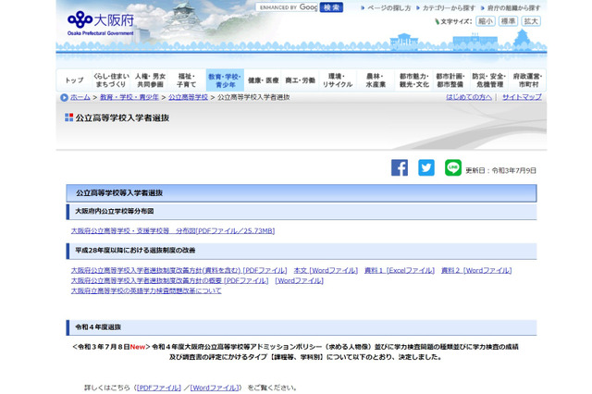Set text size to 標準
592x394 pixels.
click(508, 21)
